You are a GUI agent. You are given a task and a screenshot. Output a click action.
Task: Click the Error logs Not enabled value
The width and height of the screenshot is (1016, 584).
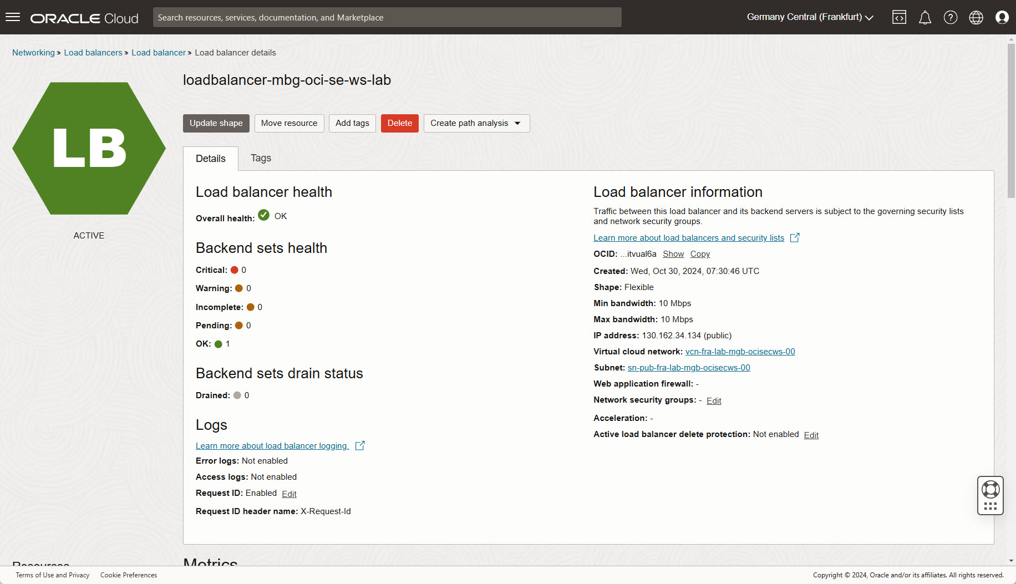(x=265, y=461)
